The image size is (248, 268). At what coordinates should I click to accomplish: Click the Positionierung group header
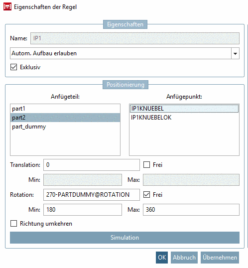(125, 85)
